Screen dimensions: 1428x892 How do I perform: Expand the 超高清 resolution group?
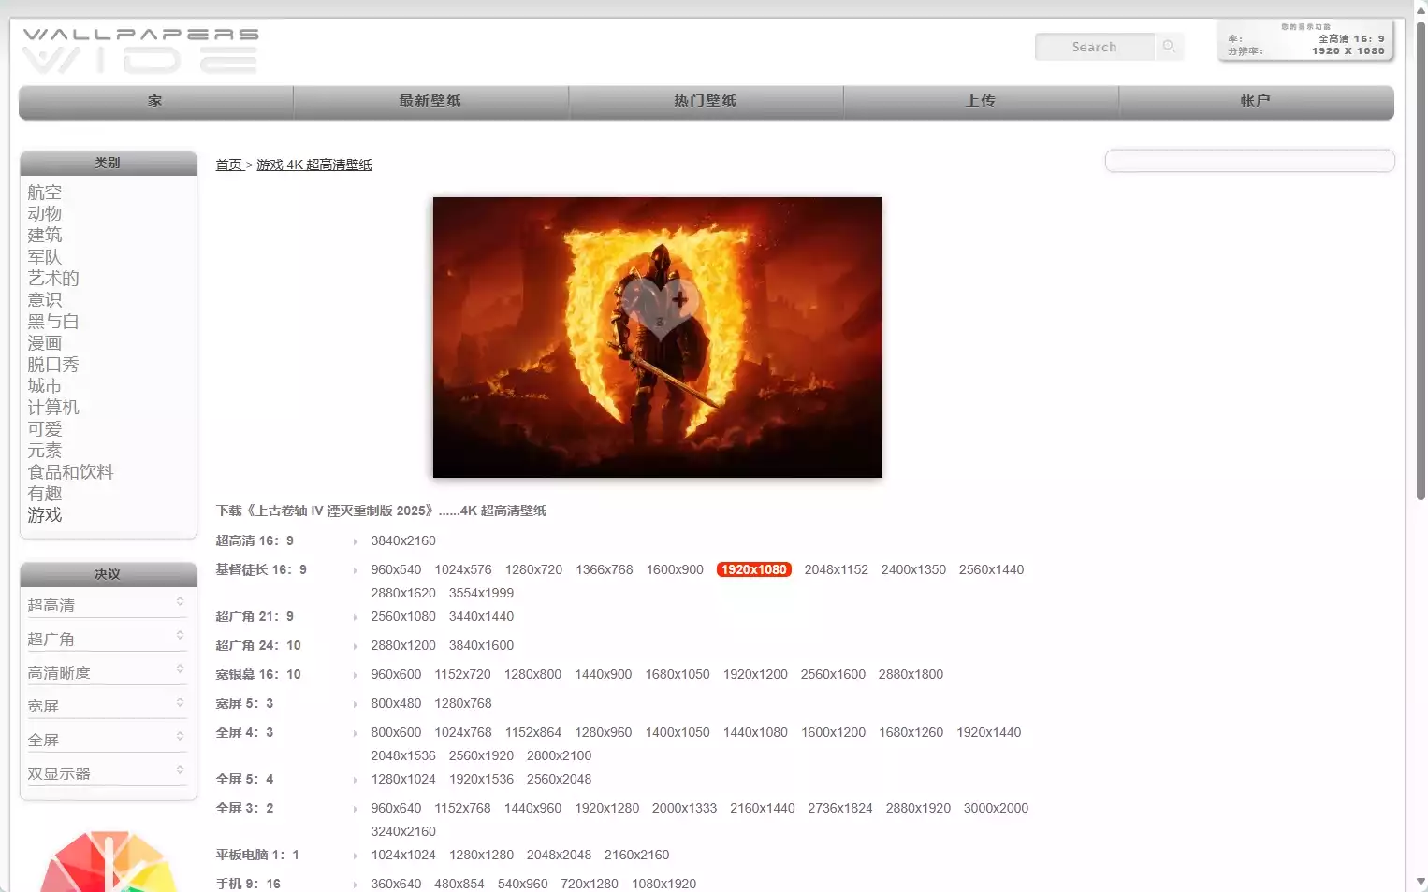108,605
